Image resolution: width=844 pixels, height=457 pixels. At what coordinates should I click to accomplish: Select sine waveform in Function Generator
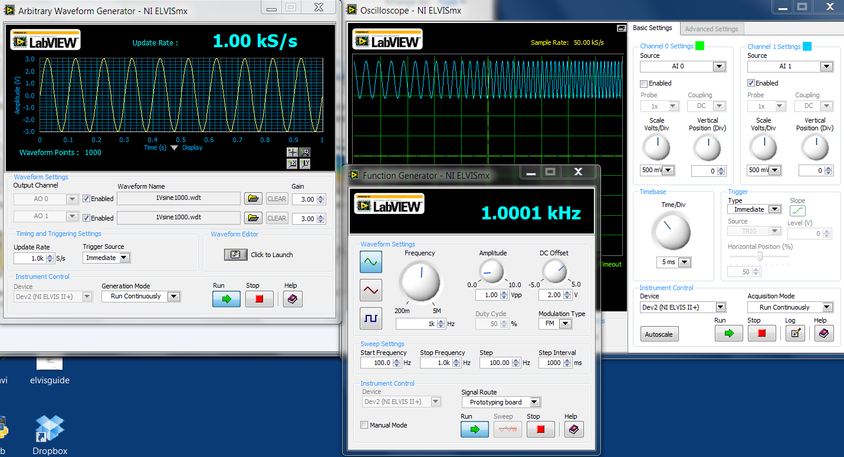pos(371,261)
